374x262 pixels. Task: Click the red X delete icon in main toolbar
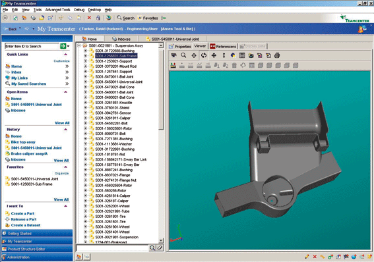click(89, 18)
